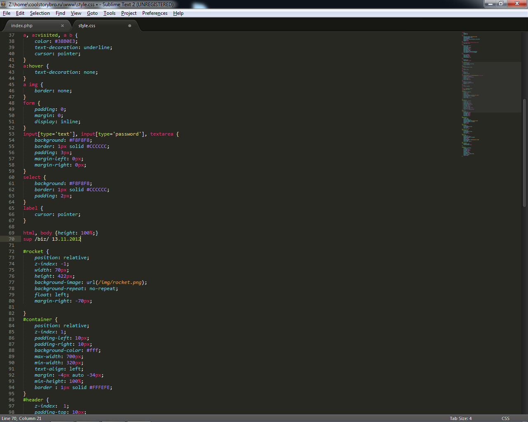Viewport: 528px width, 422px height.
Task: Open the Help menu
Action: (178, 13)
